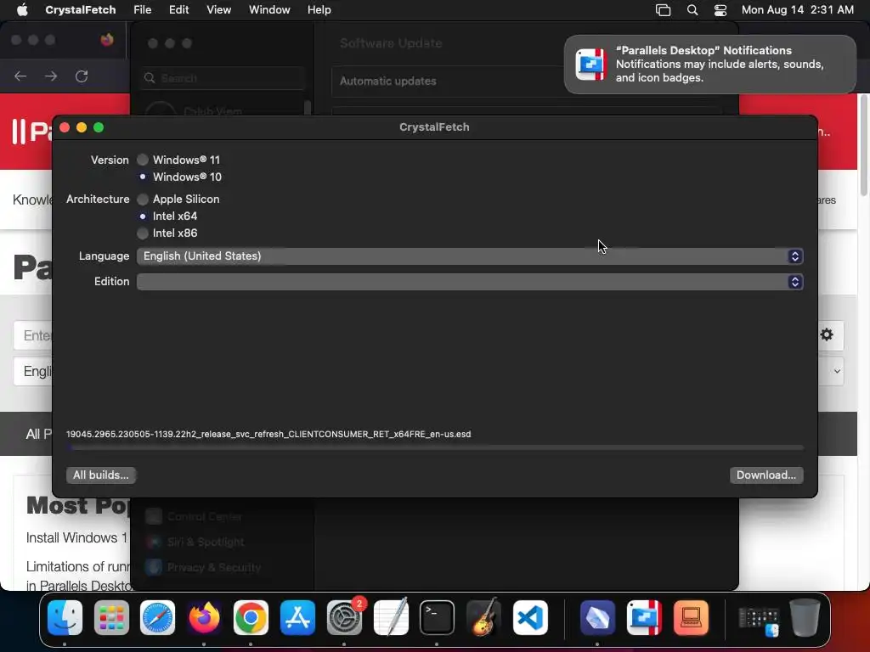Click Automatic updates in Software Update
870x652 pixels.
tap(387, 81)
